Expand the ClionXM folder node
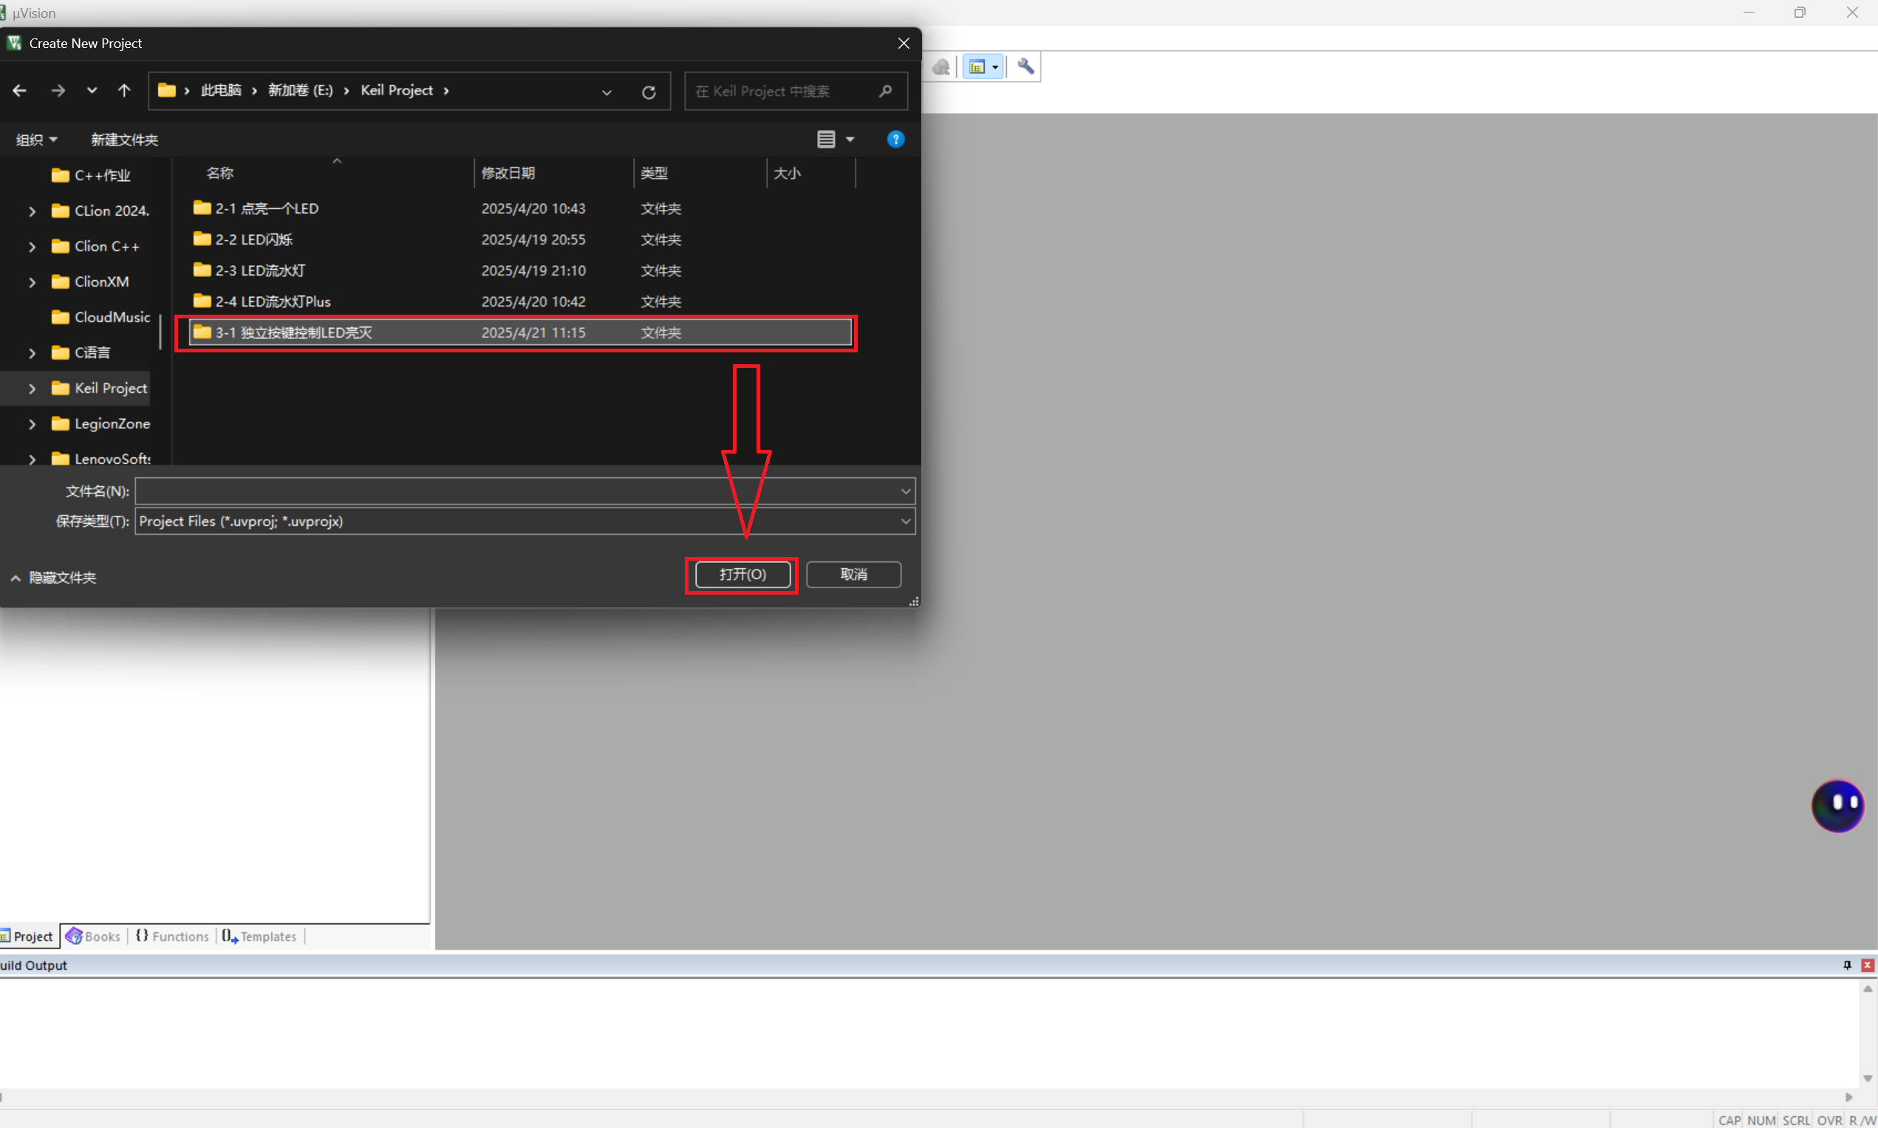Screen dimensions: 1878x1128 tap(32, 282)
